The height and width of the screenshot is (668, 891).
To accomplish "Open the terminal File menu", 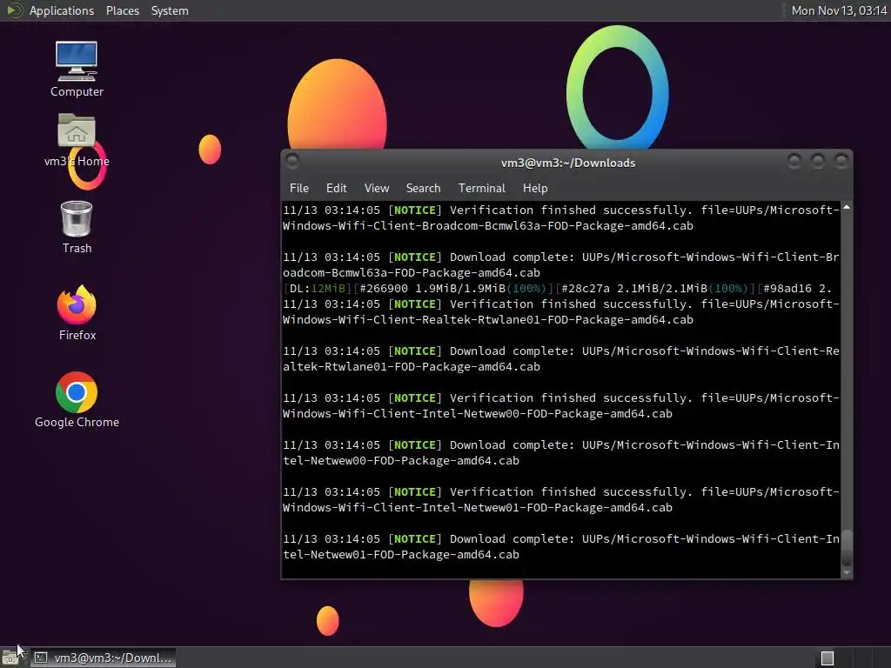I will click(299, 188).
